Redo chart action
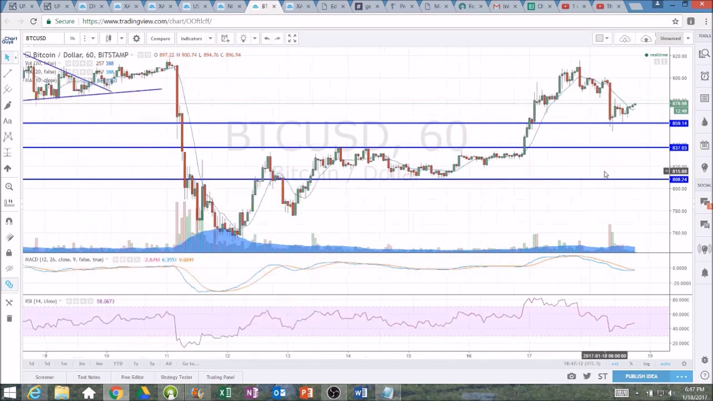The height and width of the screenshot is (401, 713). pos(277,38)
